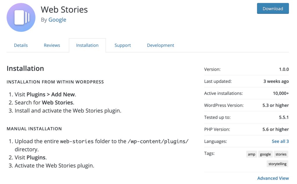297x184 pixels.
Task: Click the 'Last updated:' label
Action: pos(218,81)
